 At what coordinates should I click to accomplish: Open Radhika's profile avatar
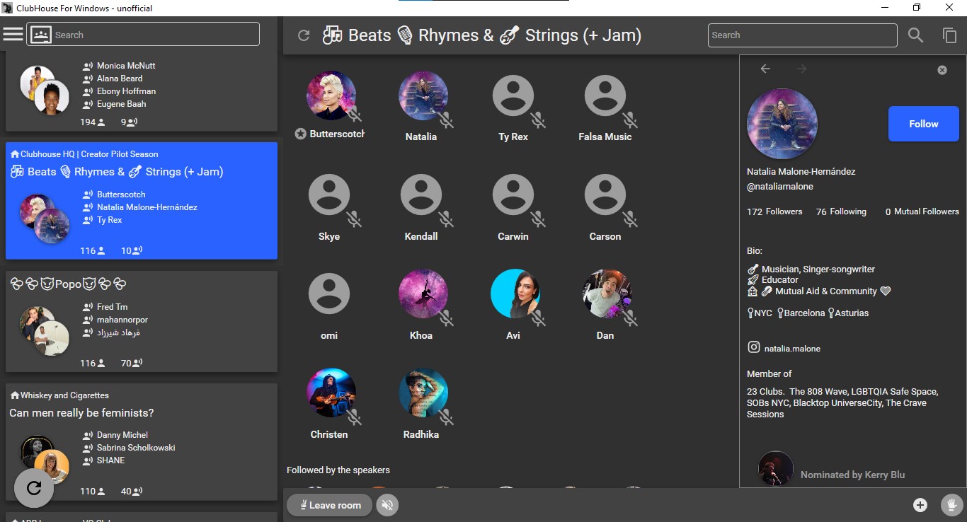click(423, 393)
